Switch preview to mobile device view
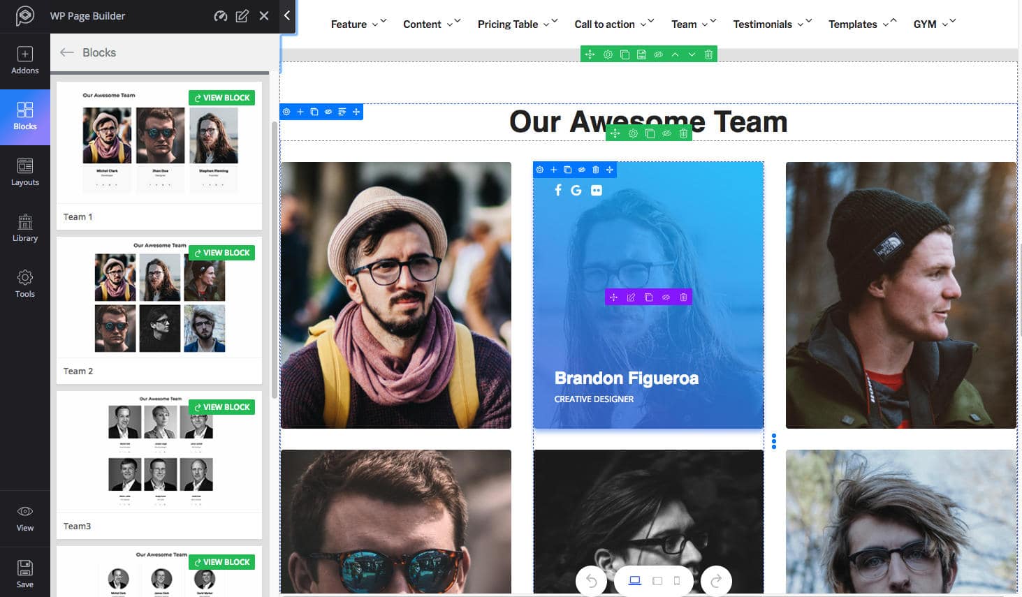This screenshot has width=1022, height=597. (676, 580)
